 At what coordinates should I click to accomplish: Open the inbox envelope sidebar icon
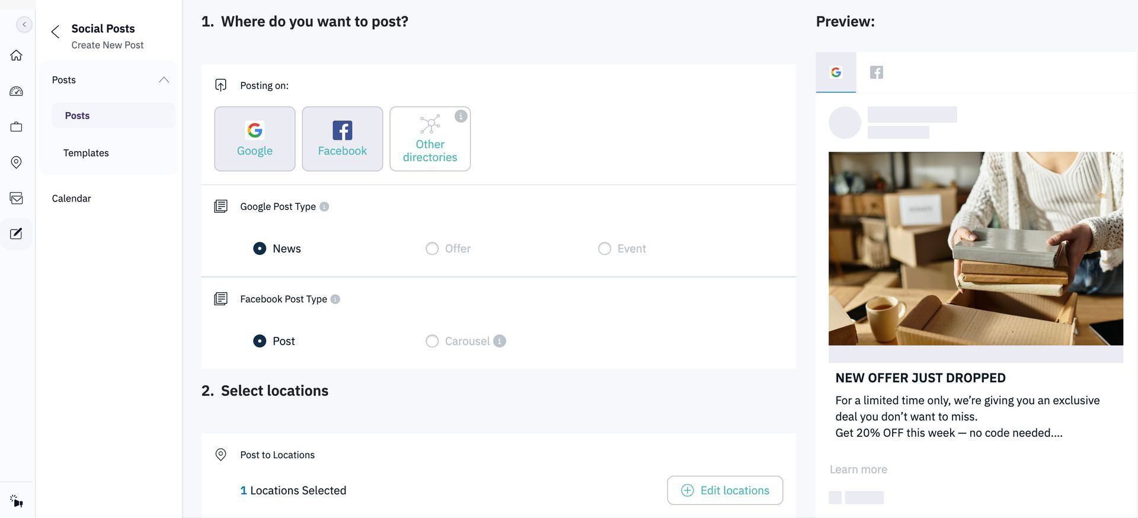17,198
